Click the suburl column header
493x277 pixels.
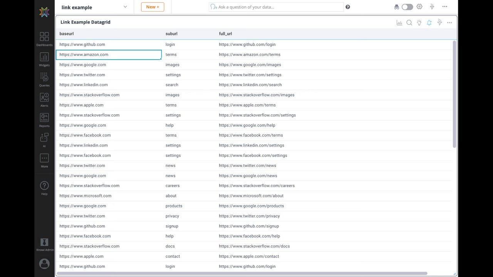pyautogui.click(x=171, y=34)
